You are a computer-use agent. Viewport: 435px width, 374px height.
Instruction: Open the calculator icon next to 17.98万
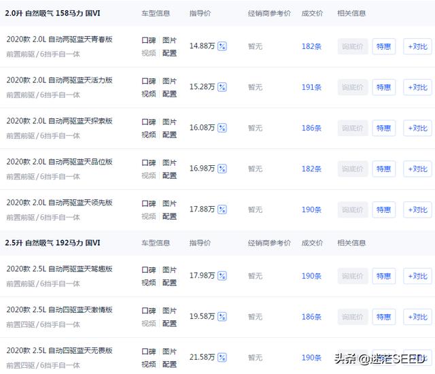222,276
